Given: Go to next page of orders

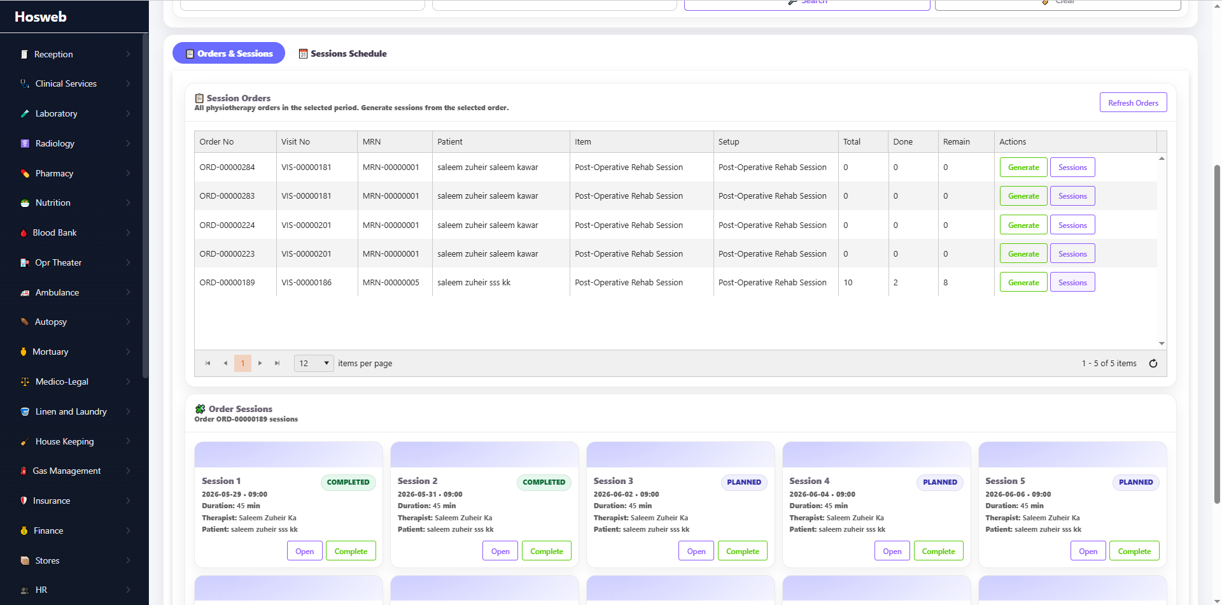Looking at the screenshot, I should coord(260,364).
